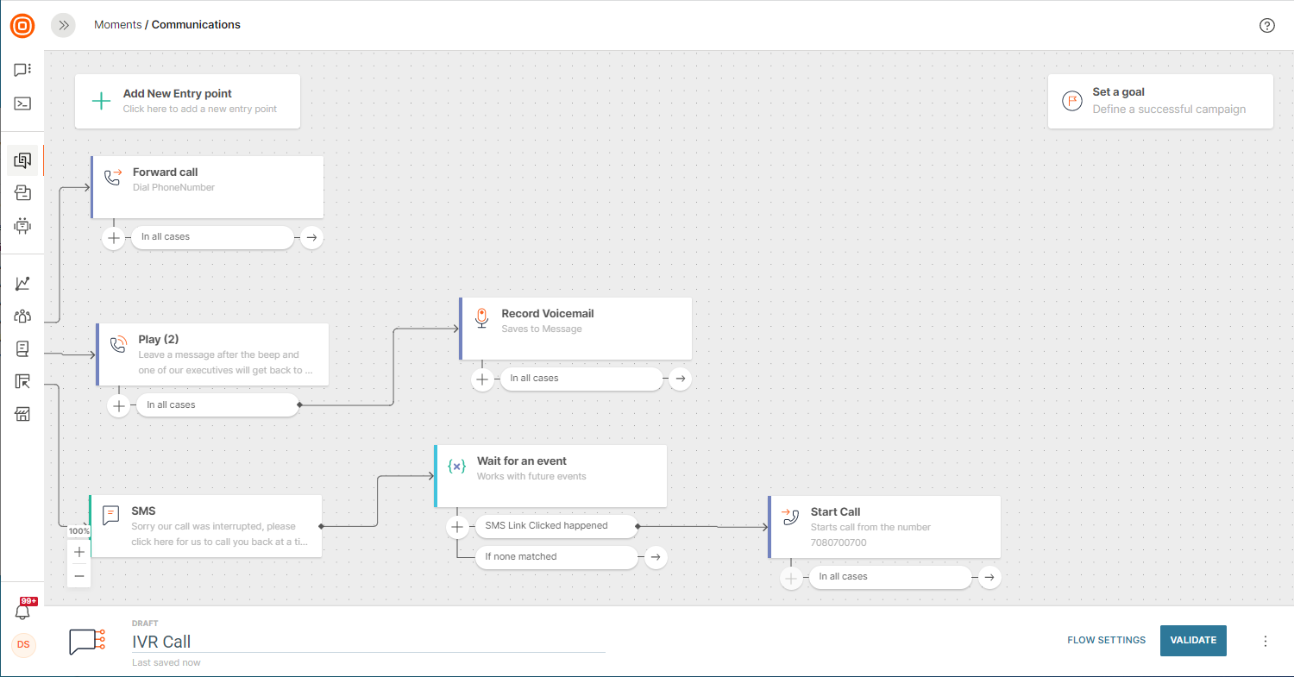Open the help question mark icon
This screenshot has height=677, width=1294.
[1266, 25]
